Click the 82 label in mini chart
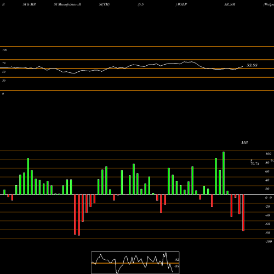This screenshot has height=274, width=274. (177, 260)
